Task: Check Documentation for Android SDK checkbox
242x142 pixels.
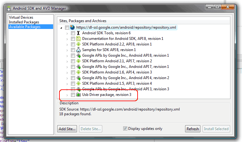Action: pyautogui.click(x=73, y=39)
